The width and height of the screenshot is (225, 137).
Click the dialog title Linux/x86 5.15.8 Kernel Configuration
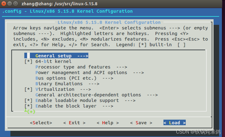109,22
